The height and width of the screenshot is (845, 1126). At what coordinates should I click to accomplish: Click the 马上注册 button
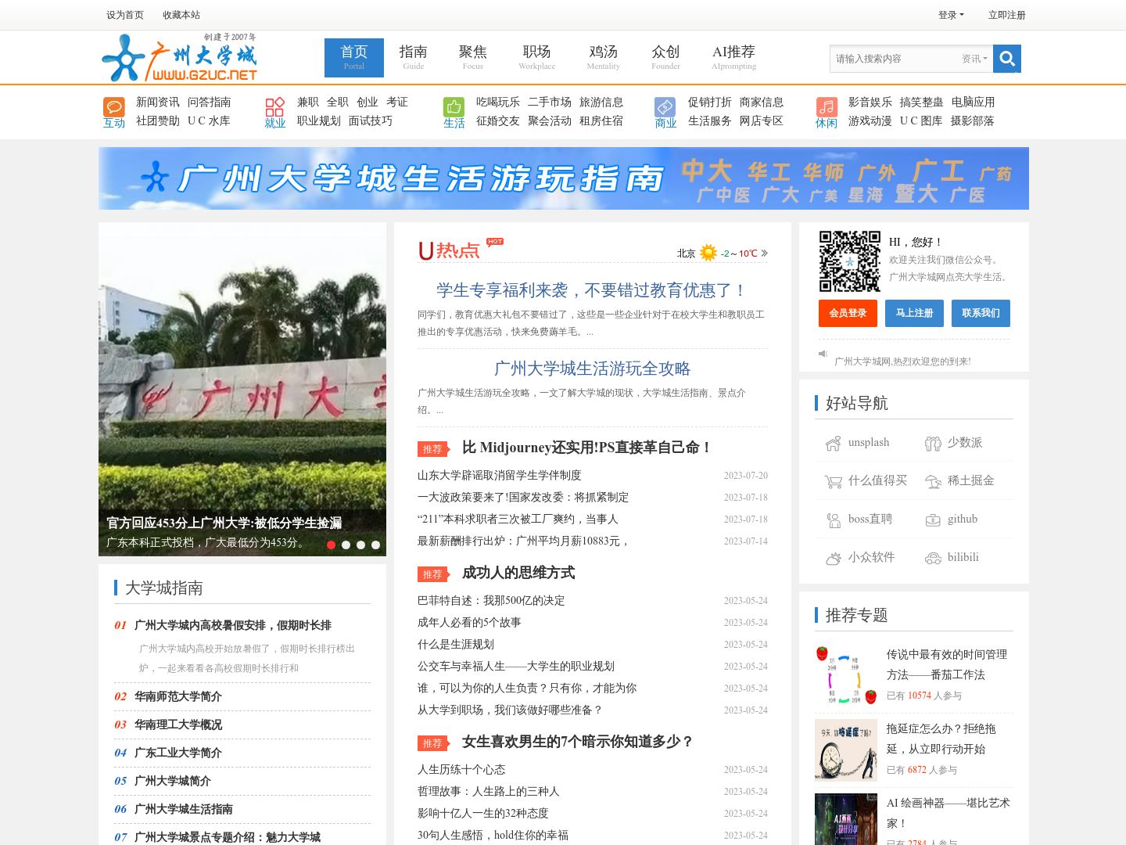[x=914, y=313]
